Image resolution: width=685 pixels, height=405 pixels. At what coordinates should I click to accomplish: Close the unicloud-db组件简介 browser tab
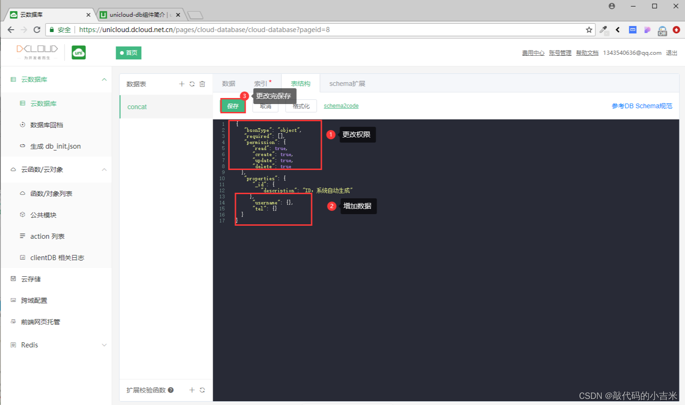[x=178, y=15]
